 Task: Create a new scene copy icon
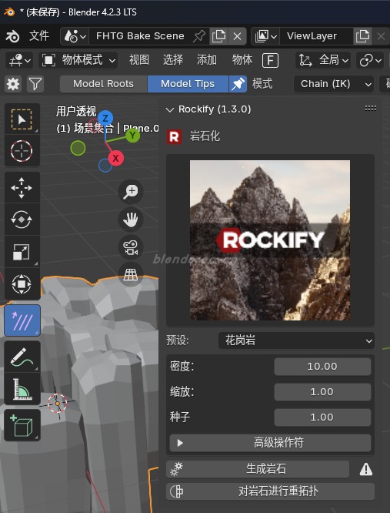point(218,36)
